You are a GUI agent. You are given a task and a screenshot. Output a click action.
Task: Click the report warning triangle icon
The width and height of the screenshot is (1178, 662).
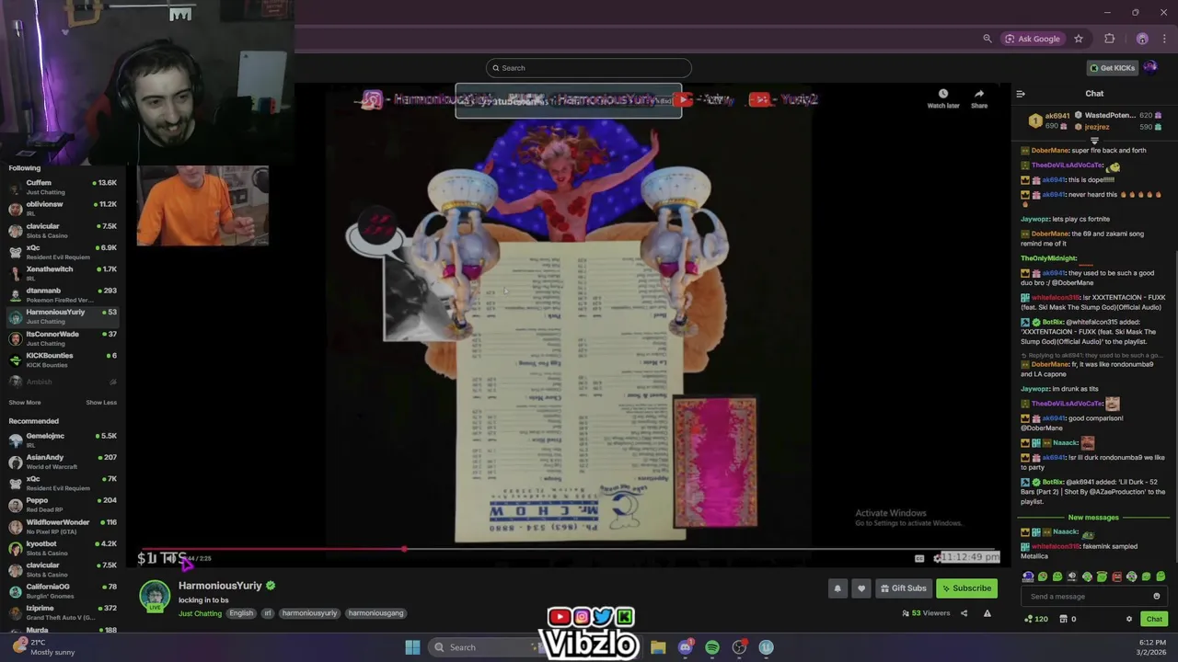point(987,613)
